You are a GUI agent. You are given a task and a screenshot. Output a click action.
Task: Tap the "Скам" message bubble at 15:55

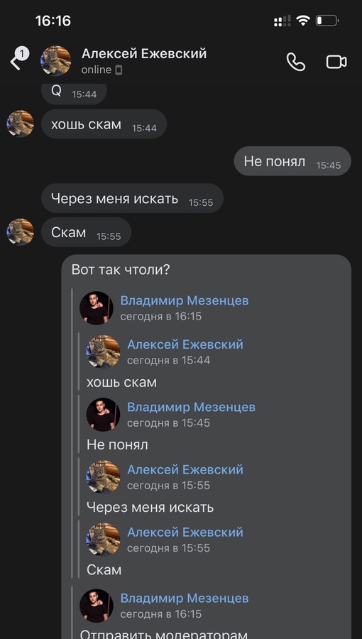87,232
